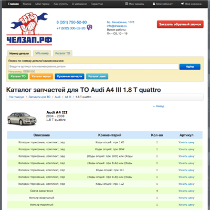Click the +7 (932) 306-32-26 phone number
This screenshot has width=210, height=210.
point(71,28)
